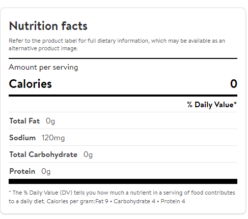Click the Total Fat 0g amount
Viewport: 248px width, 219px height.
(50, 121)
